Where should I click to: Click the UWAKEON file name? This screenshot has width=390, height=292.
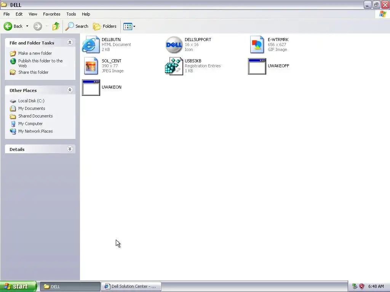coord(112,87)
